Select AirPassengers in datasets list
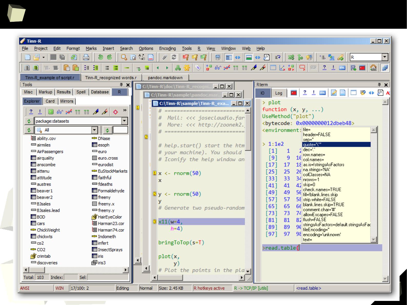 (50, 151)
